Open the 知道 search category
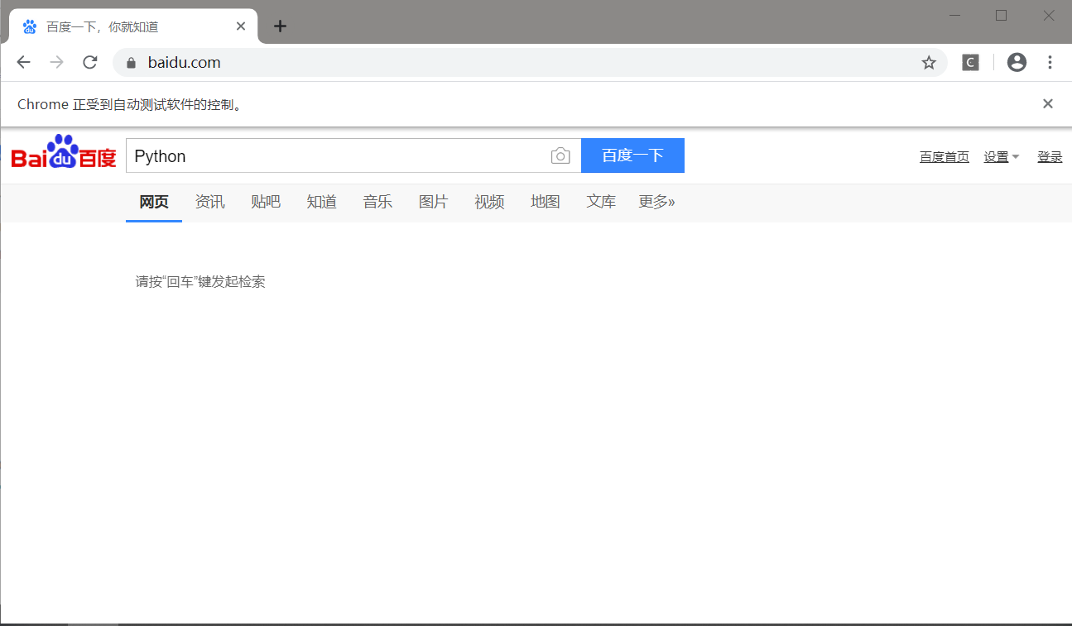Viewport: 1072px width, 626px height. click(322, 201)
